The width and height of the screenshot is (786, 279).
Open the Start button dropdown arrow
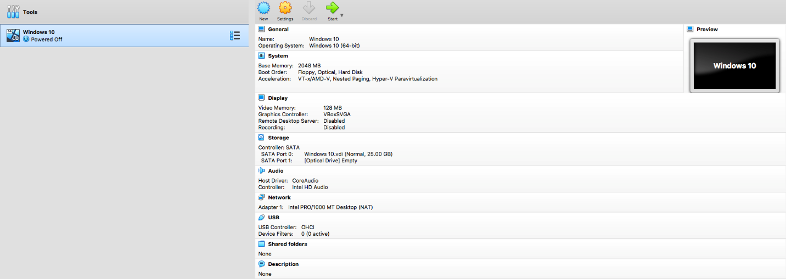pyautogui.click(x=342, y=15)
